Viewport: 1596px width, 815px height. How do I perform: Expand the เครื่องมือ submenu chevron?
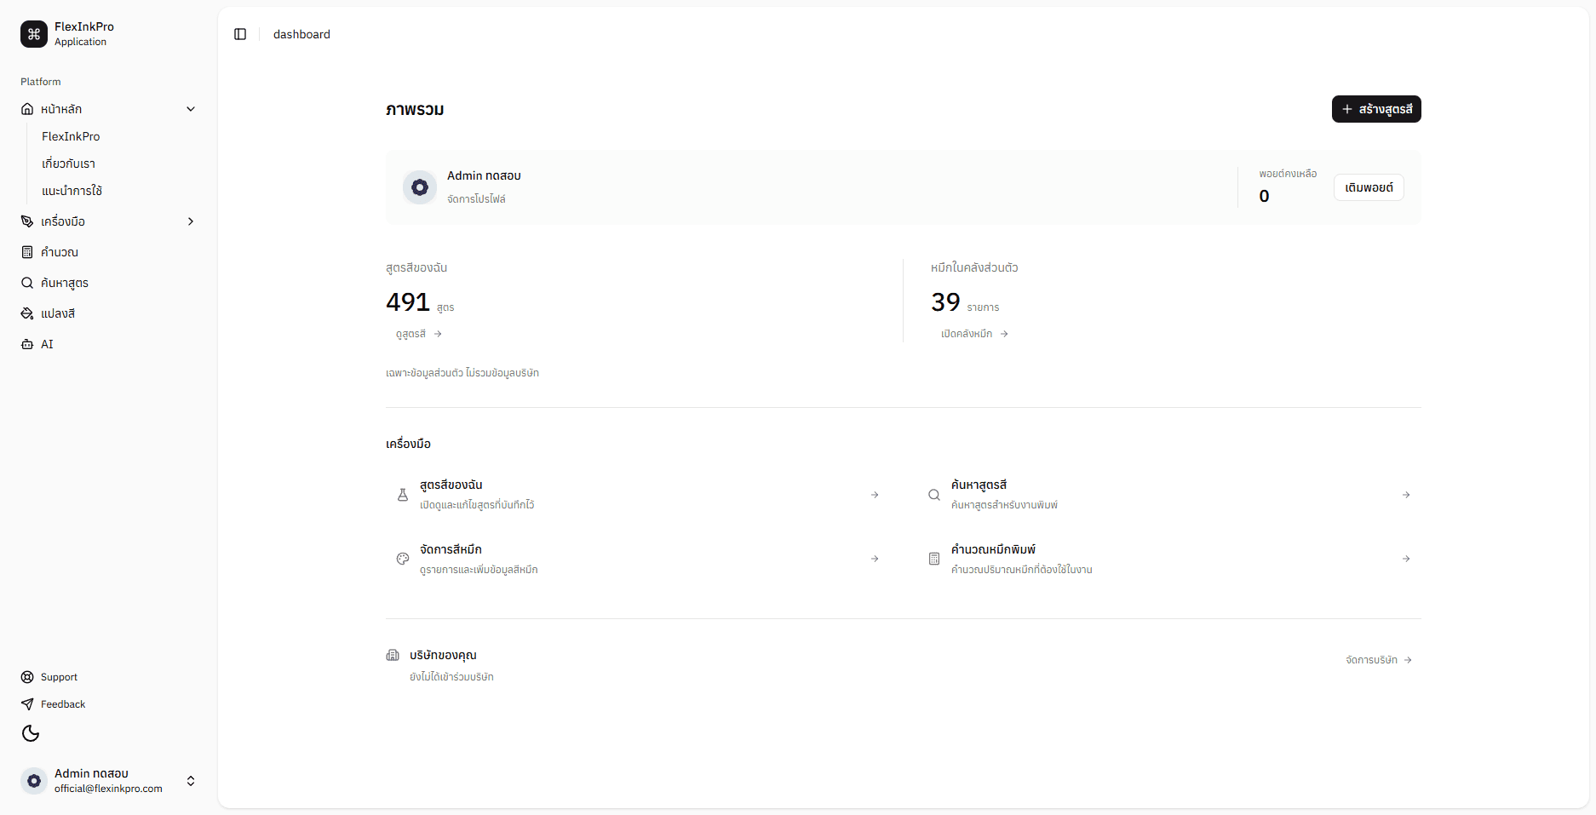click(191, 221)
